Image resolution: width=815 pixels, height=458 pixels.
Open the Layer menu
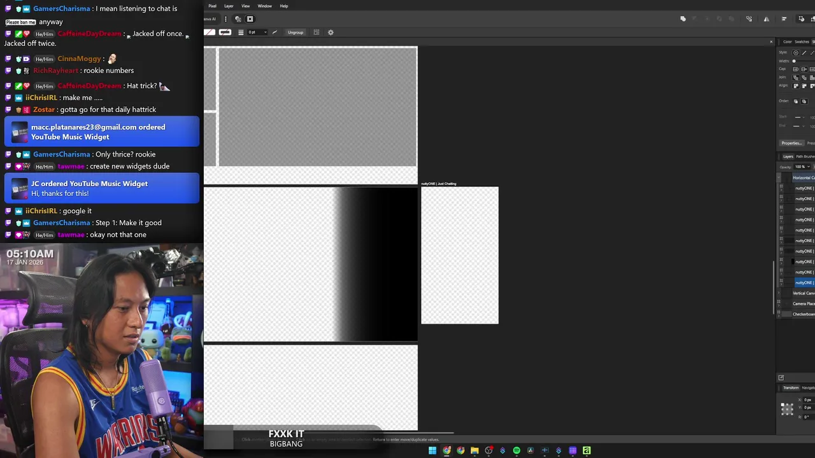click(229, 6)
